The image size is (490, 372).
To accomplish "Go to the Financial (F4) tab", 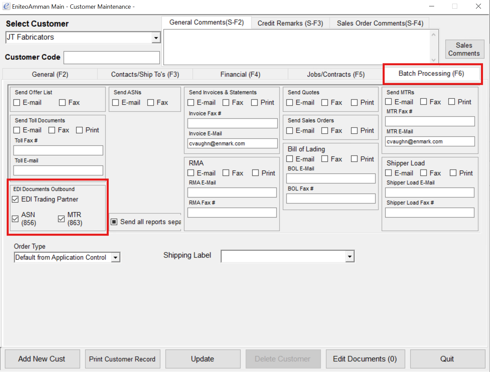I will (240, 74).
